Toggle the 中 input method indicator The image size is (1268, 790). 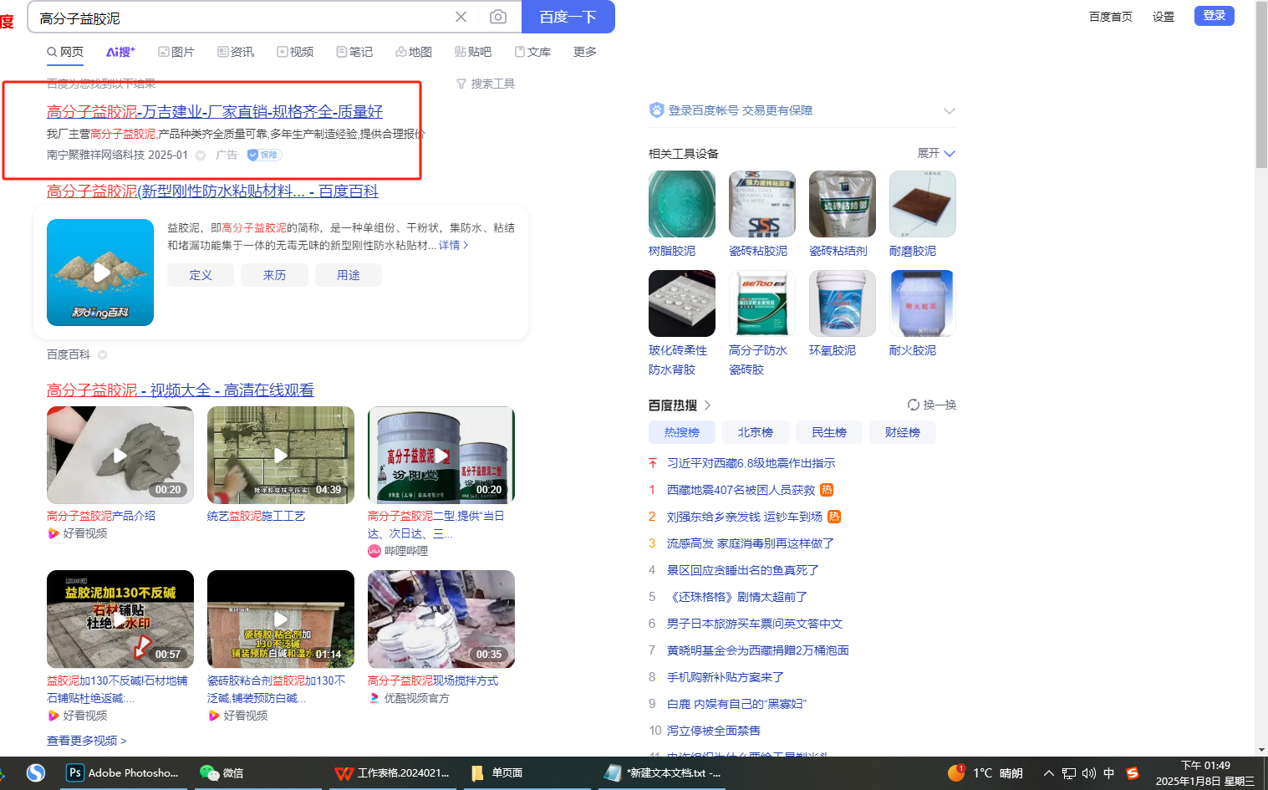point(1109,773)
